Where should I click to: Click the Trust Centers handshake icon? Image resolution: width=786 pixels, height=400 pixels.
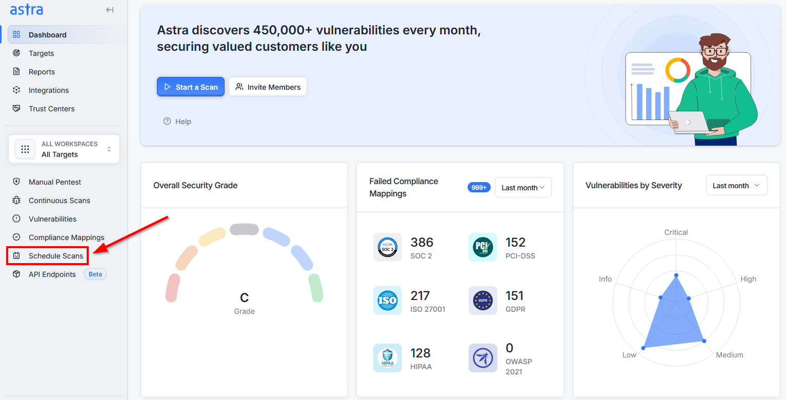coord(16,109)
